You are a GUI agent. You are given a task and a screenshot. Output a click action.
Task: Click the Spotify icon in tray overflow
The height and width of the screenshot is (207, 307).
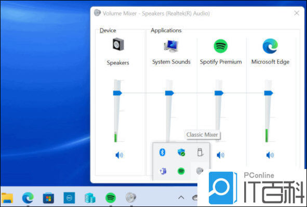point(181,171)
